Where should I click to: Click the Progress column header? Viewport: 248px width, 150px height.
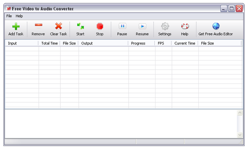point(142,43)
